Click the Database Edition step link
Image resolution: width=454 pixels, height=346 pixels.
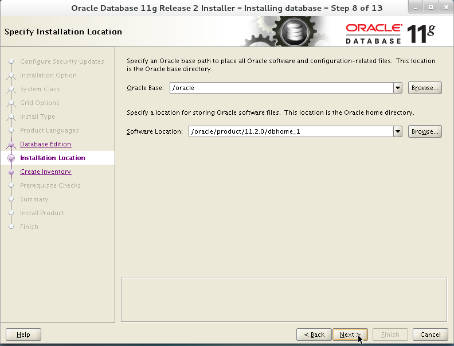click(x=45, y=144)
